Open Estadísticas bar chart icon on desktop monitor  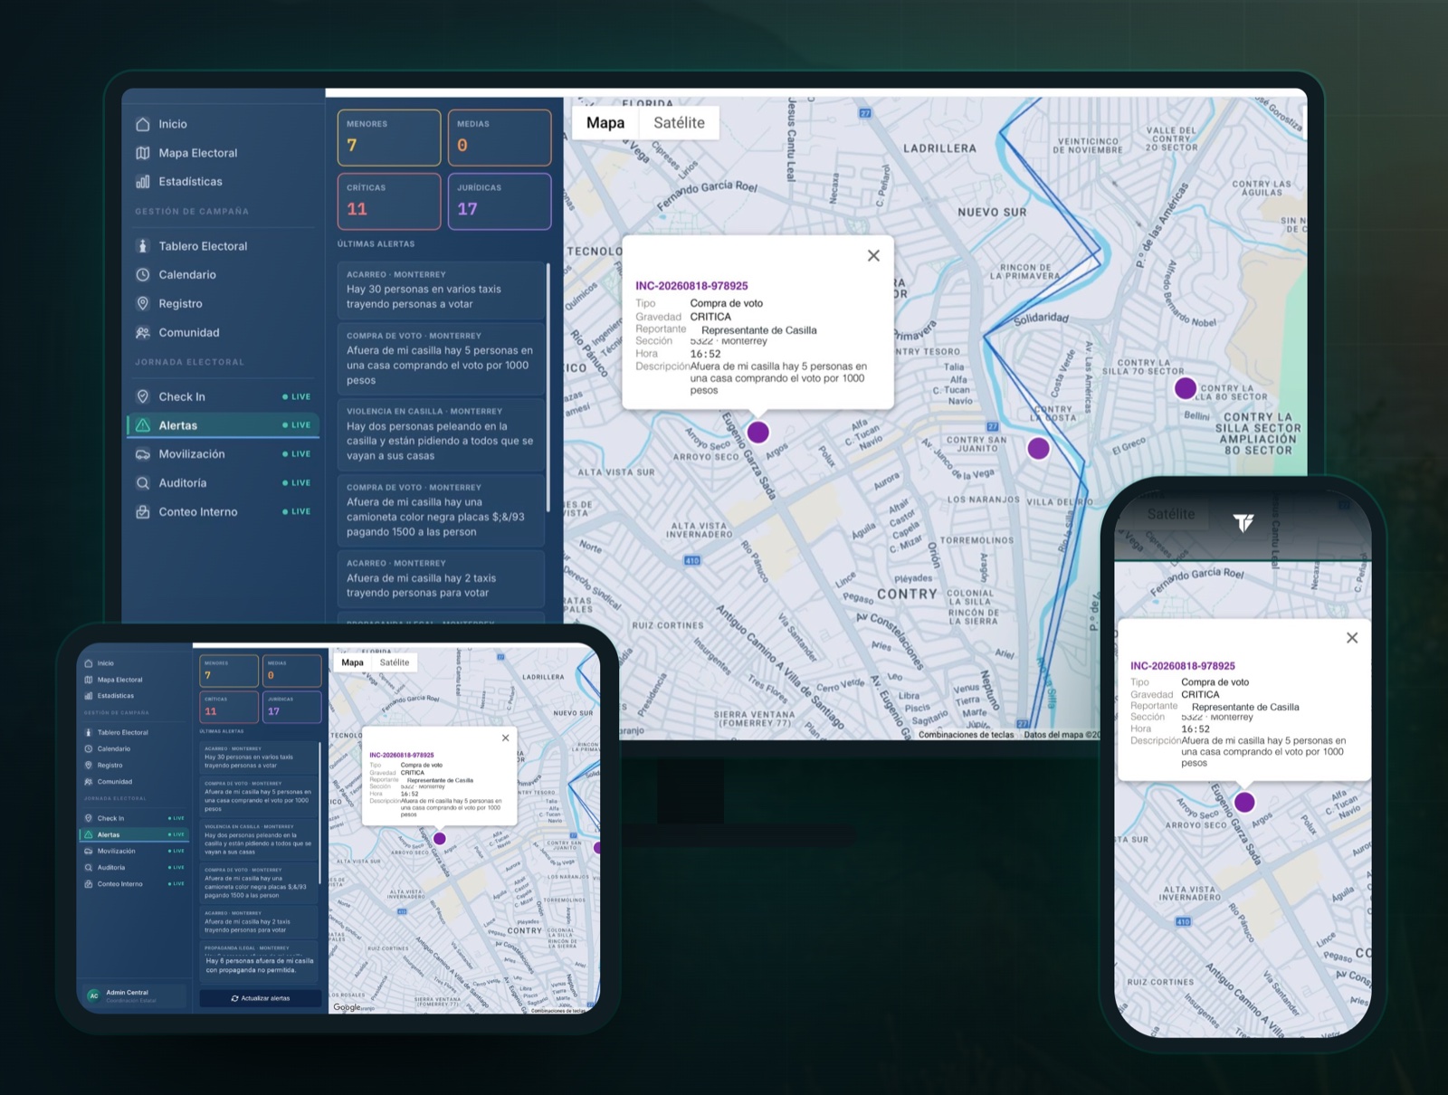[143, 182]
